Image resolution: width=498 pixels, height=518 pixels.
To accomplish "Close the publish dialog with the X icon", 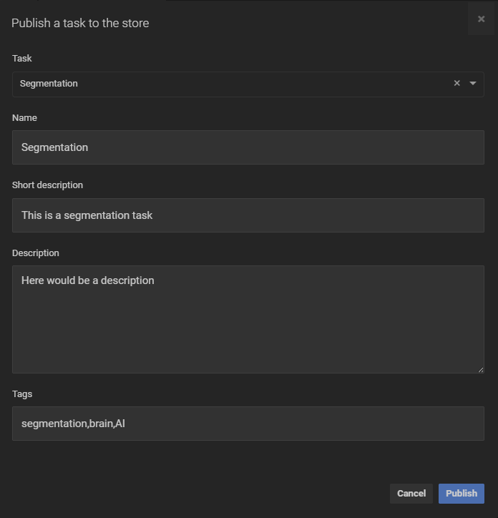I will 481,19.
